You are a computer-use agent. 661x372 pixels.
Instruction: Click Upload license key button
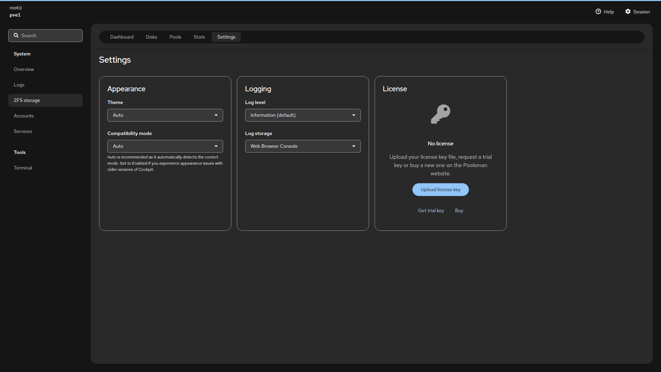point(440,190)
